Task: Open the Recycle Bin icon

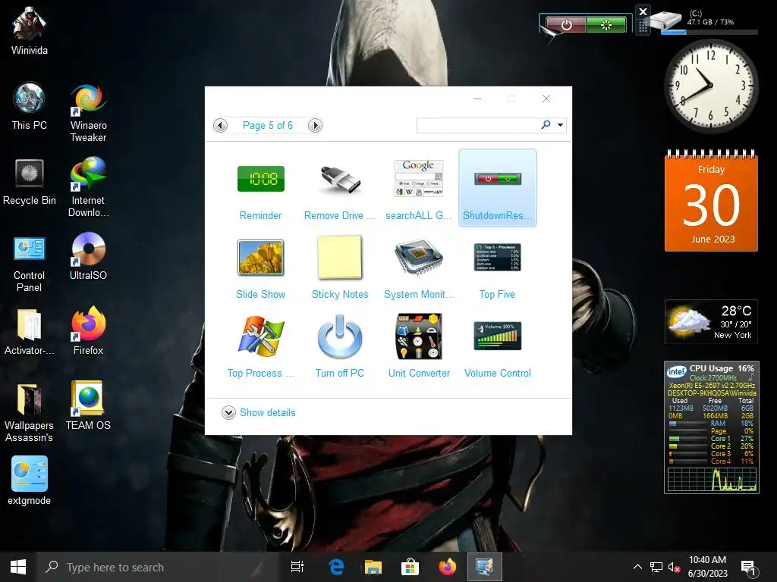Action: click(x=30, y=181)
